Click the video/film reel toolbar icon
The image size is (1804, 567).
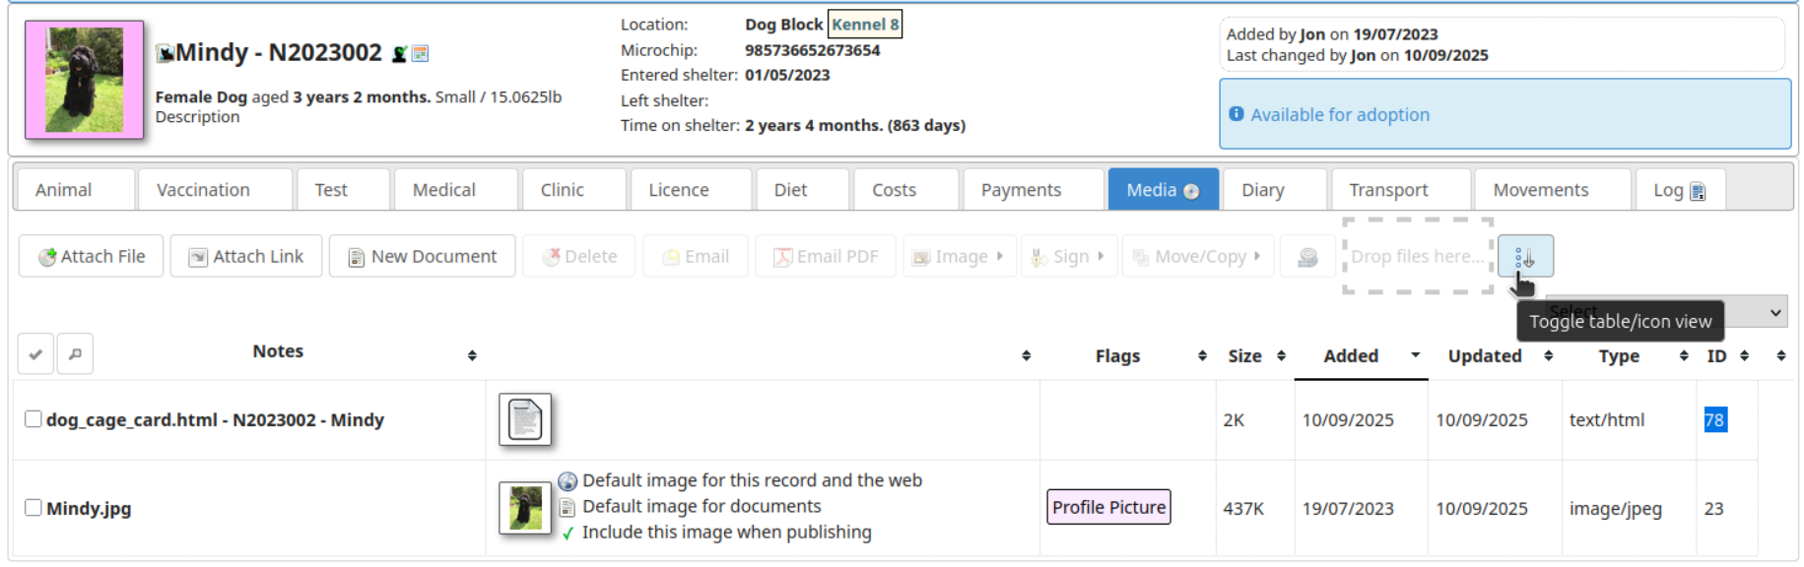tap(1307, 257)
